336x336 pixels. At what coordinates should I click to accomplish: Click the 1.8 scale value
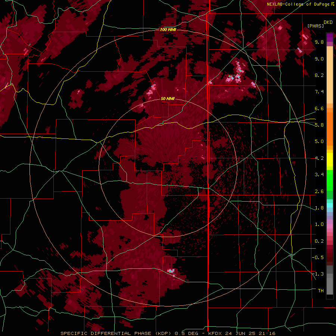click(x=319, y=208)
